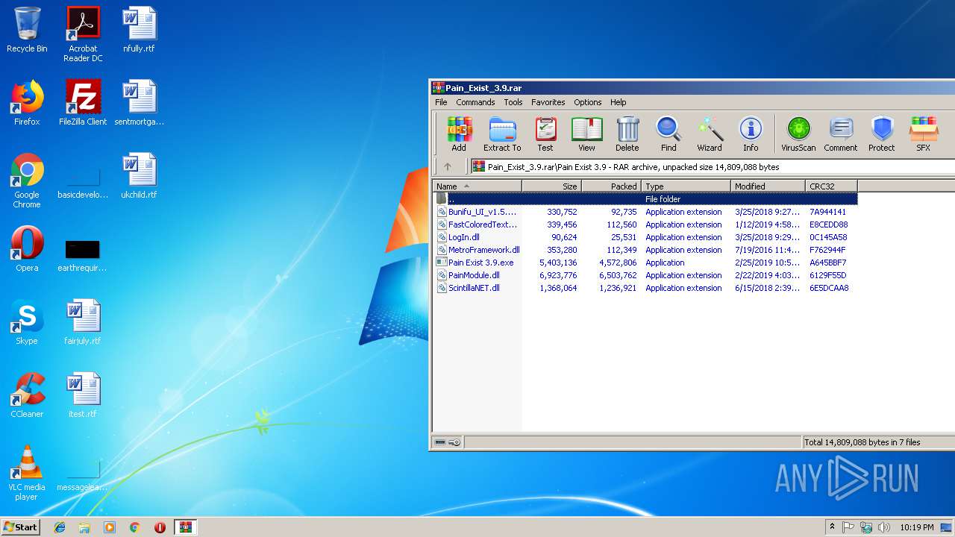
Task: Sort by Packed column header
Action: (612, 186)
